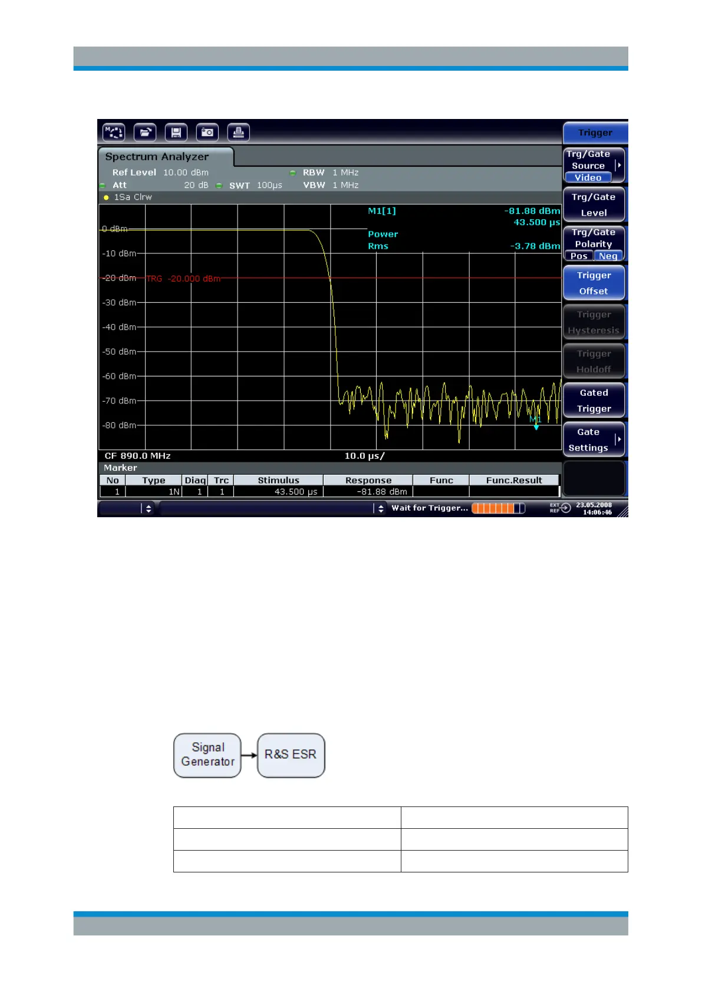Click the marker Type cell 1N
This screenshot has width=702, height=992.
[x=153, y=491]
